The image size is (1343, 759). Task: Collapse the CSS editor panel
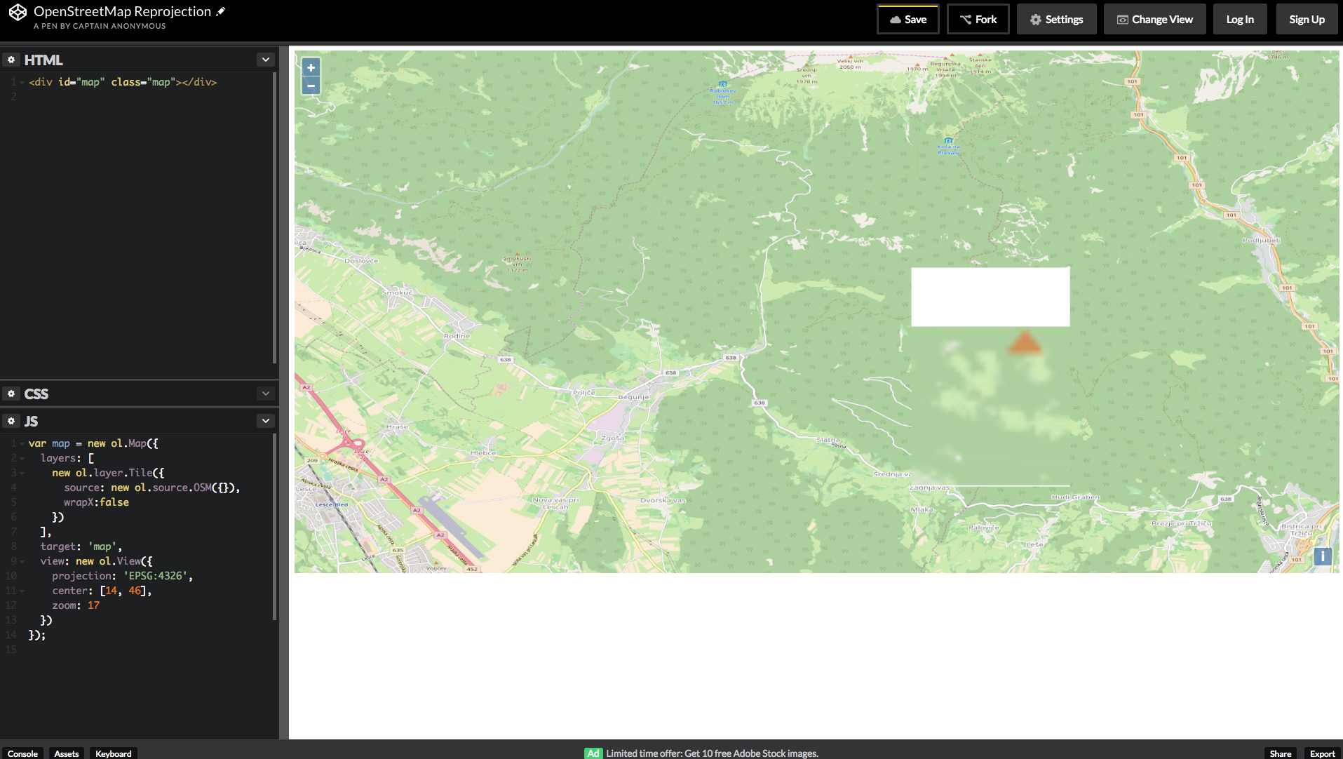point(266,393)
